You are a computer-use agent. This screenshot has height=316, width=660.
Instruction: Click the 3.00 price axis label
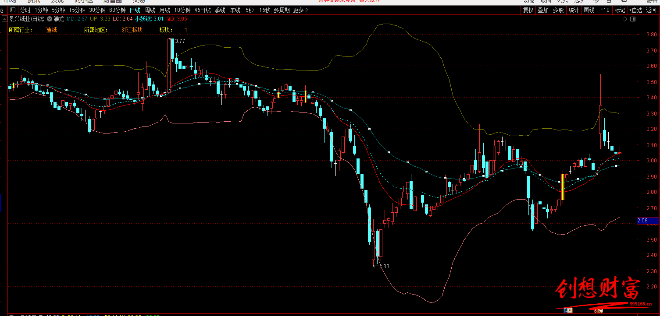(651, 161)
